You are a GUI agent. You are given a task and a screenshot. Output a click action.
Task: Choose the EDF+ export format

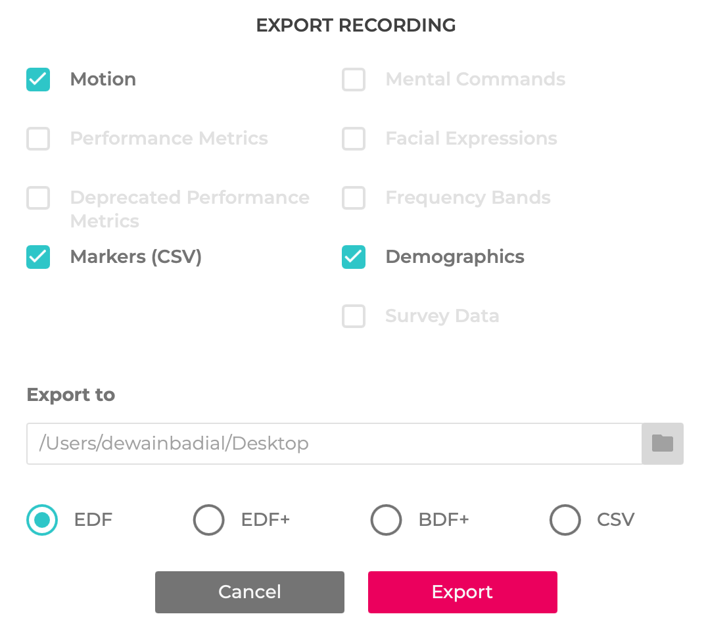(x=209, y=520)
